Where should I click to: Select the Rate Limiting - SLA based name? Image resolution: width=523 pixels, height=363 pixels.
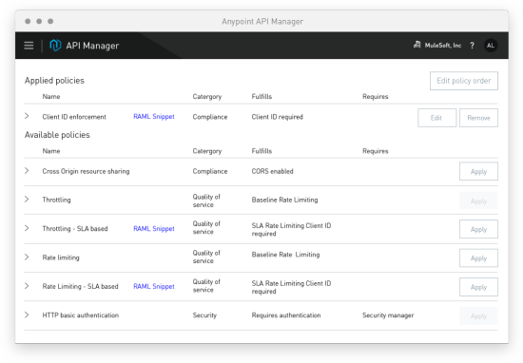(x=80, y=286)
